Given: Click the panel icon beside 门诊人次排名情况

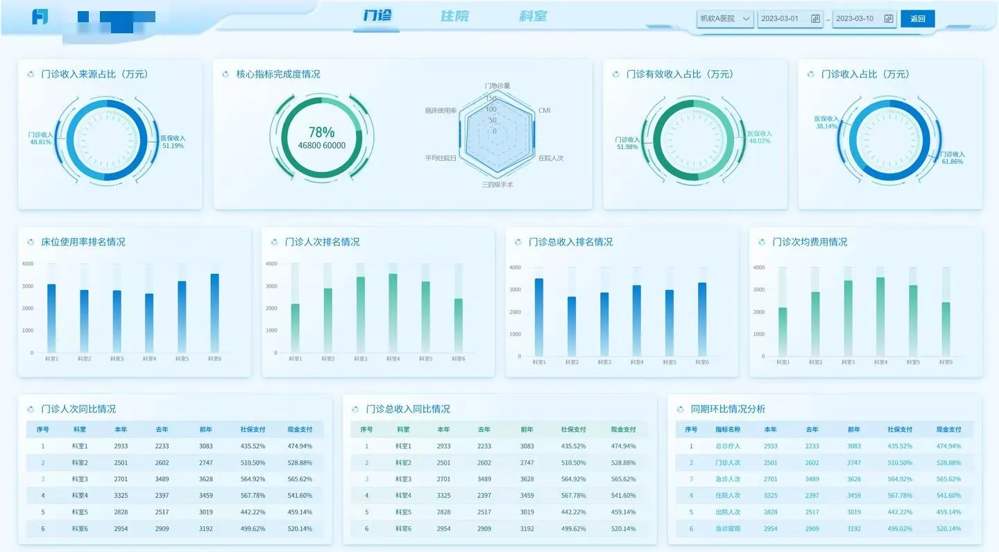Looking at the screenshot, I should [x=275, y=242].
